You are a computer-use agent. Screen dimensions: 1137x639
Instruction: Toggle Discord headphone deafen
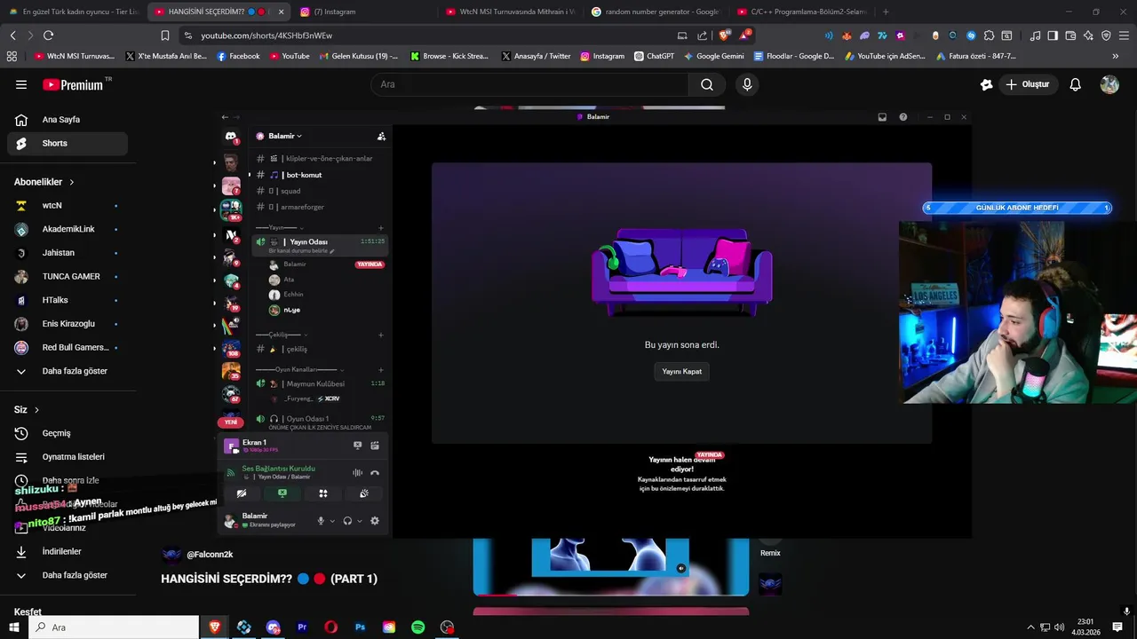coord(347,521)
